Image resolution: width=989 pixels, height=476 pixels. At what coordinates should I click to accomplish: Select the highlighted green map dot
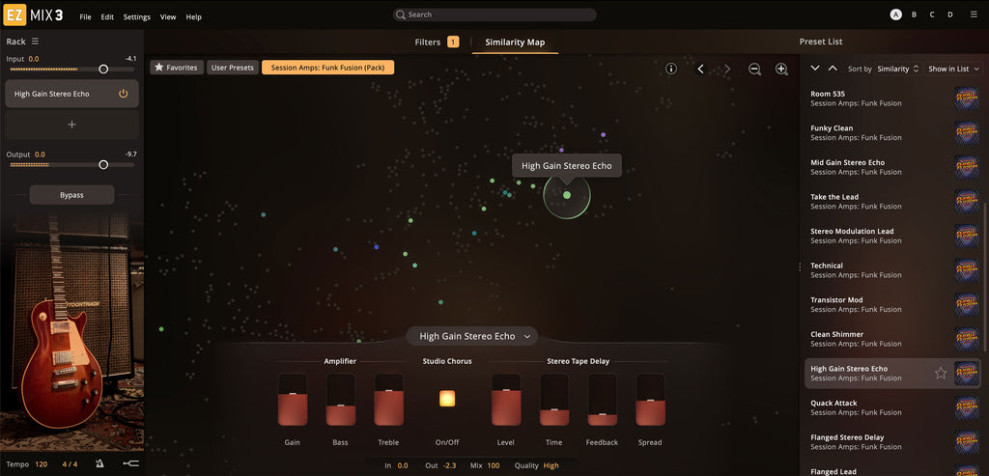(566, 195)
